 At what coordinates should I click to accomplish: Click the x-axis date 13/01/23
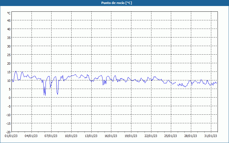point(91,136)
